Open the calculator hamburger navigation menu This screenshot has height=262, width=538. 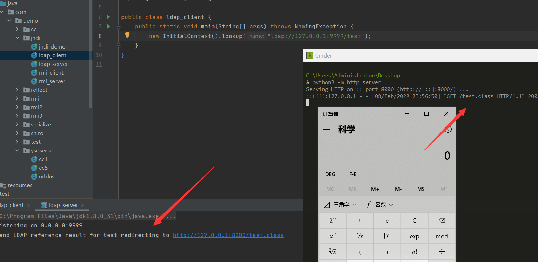[x=326, y=129]
